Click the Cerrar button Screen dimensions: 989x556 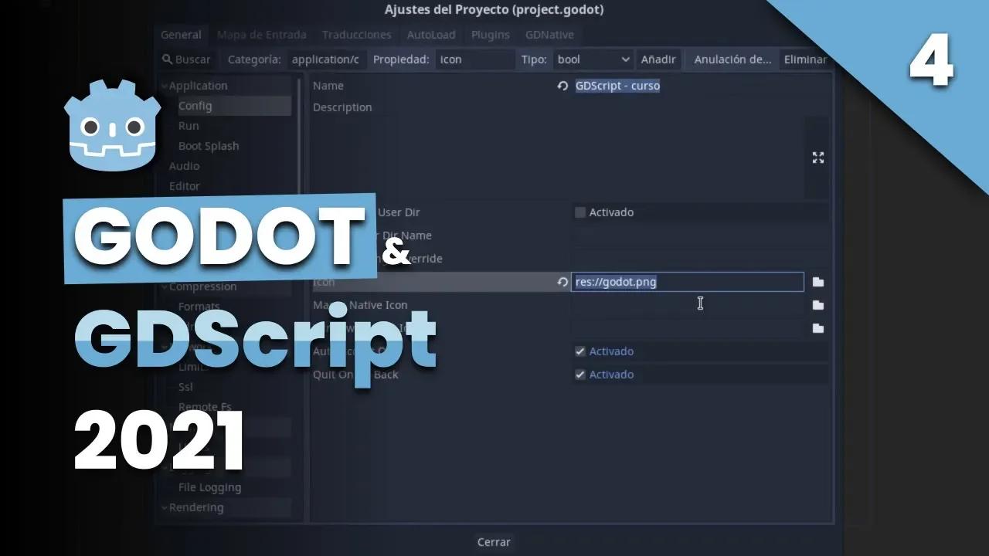coord(493,541)
